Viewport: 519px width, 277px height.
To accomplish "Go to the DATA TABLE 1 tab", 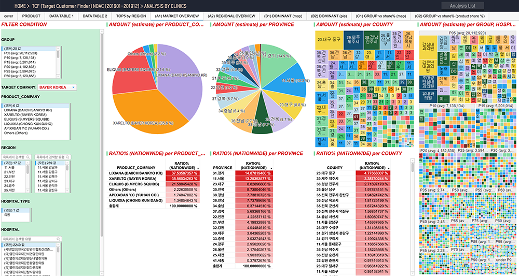I will 62,16.
